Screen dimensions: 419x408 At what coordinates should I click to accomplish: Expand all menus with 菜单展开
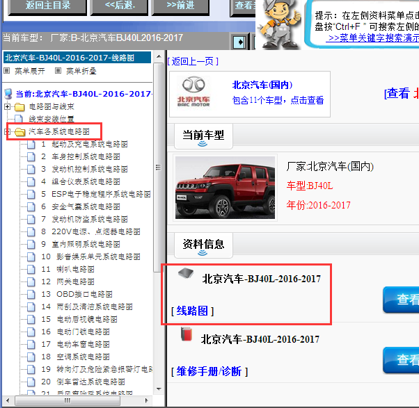click(30, 71)
